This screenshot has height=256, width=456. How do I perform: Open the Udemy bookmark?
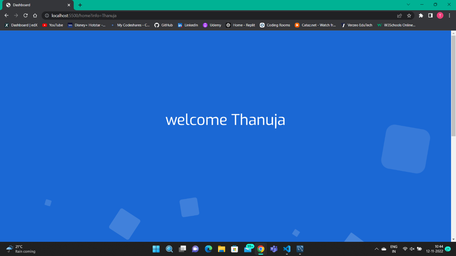(x=212, y=25)
